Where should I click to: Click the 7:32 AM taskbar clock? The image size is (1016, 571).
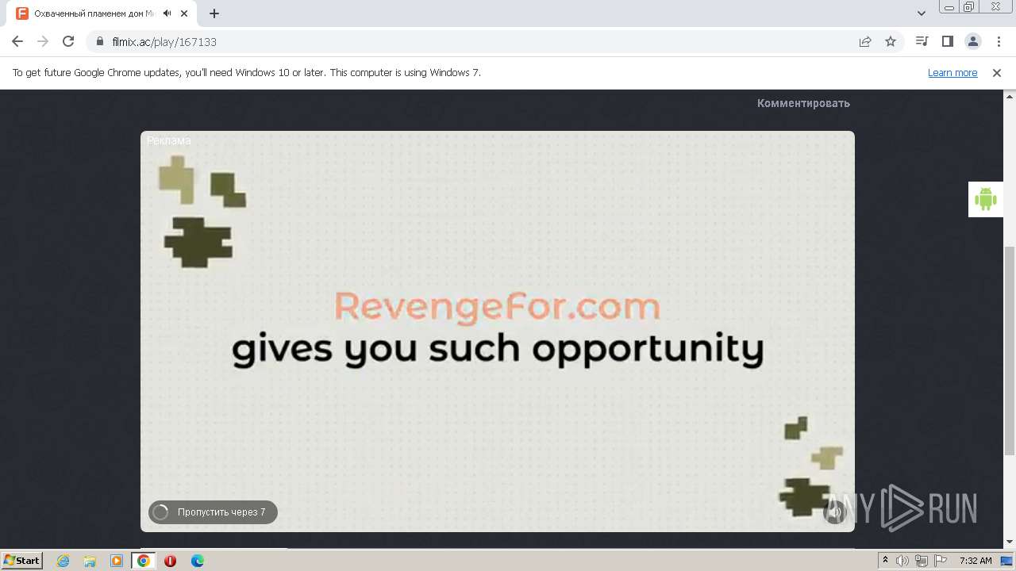pos(976,561)
